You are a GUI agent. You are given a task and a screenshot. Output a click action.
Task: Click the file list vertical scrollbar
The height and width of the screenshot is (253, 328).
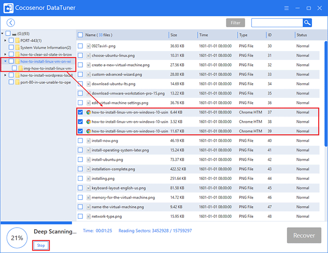click(326, 94)
